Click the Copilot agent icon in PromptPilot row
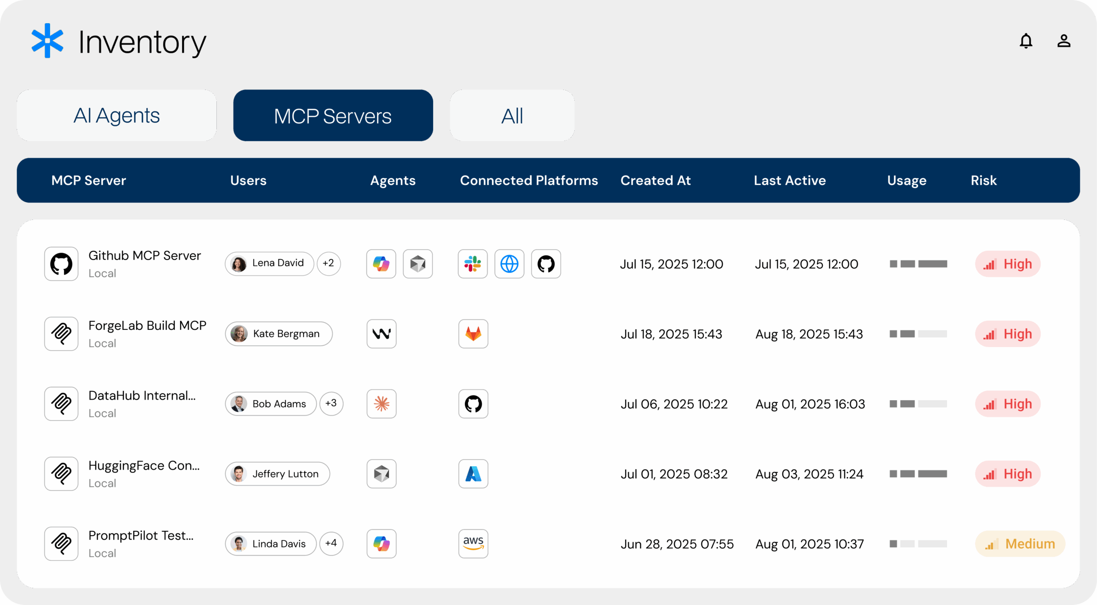Viewport: 1097px width, 605px height. tap(381, 544)
